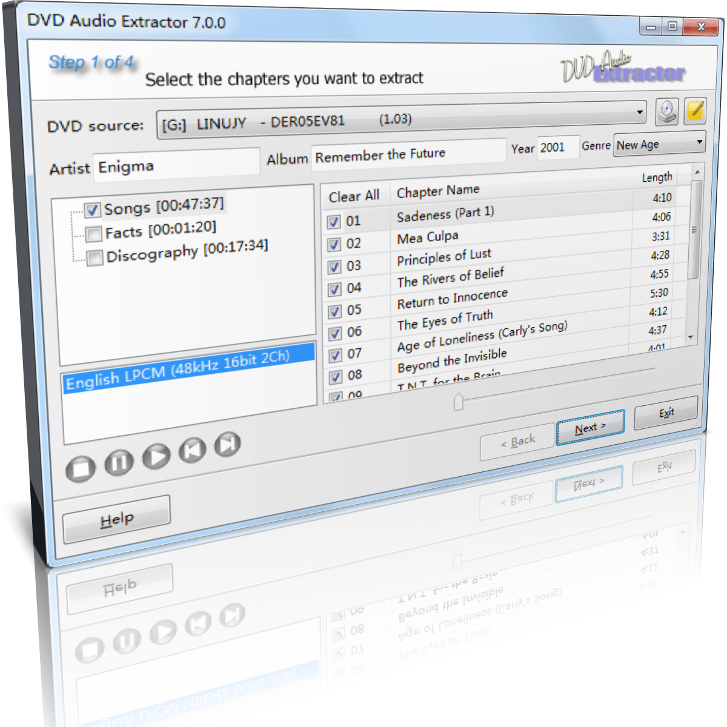The image size is (727, 727).
Task: Click the yellow edit note icon
Action: [x=695, y=111]
